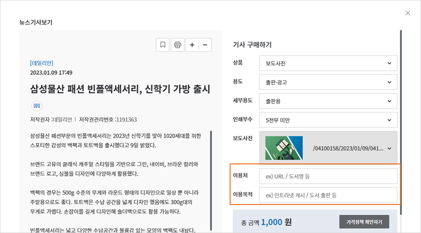Image resolution: width=421 pixels, height=233 pixels.
Task: Select the green bag press photo thumbnail
Action: point(284,148)
